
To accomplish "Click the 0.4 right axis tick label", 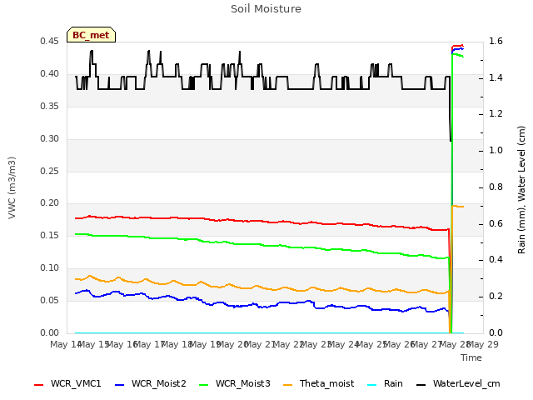I will click(x=496, y=260).
